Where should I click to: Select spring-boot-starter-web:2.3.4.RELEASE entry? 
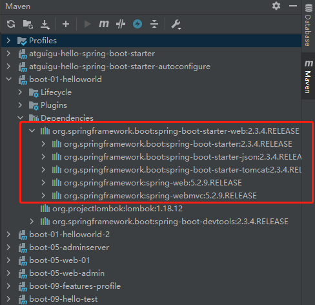[176, 131]
